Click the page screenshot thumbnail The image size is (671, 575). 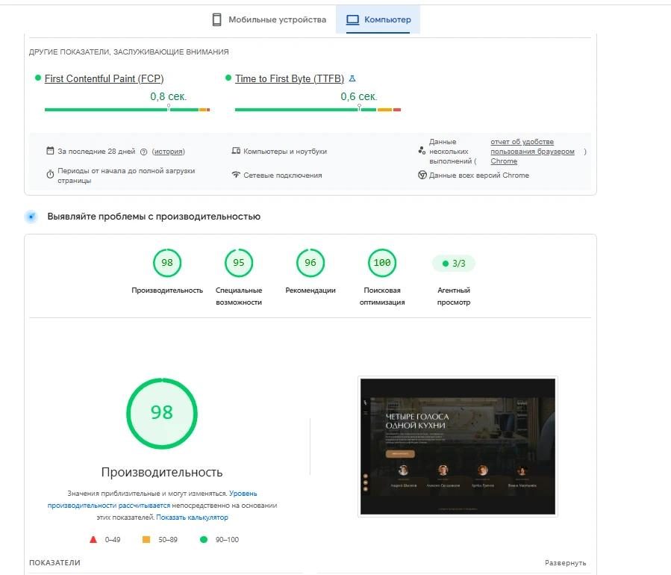[458, 447]
